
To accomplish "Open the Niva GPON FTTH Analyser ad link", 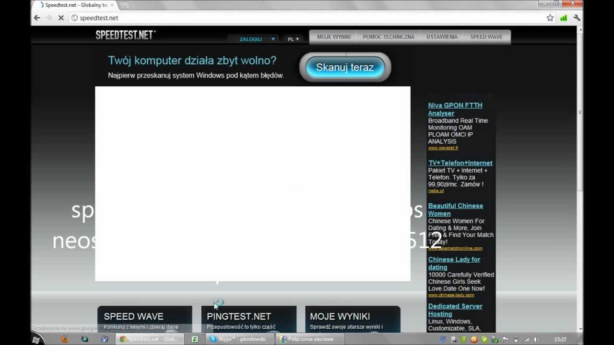I will 455,109.
